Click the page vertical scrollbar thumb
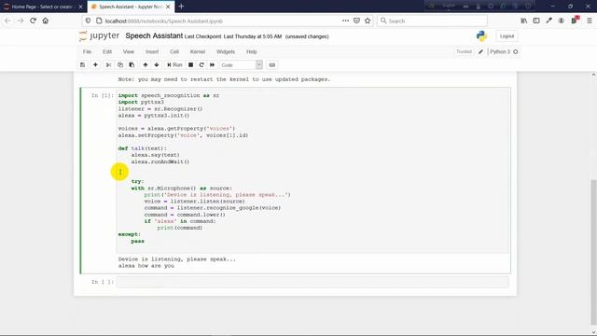597x336 pixels. (593, 251)
